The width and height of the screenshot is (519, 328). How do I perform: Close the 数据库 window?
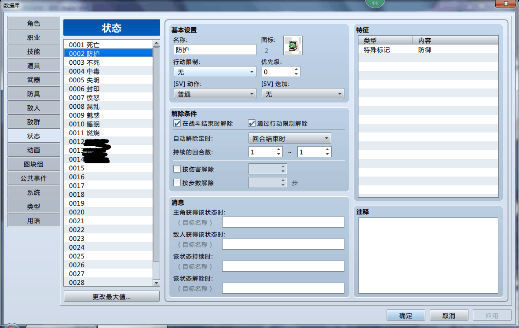click(x=506, y=4)
